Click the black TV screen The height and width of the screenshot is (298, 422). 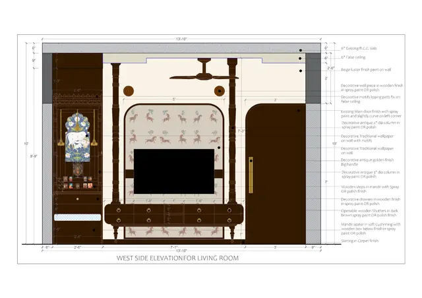coord(174,171)
